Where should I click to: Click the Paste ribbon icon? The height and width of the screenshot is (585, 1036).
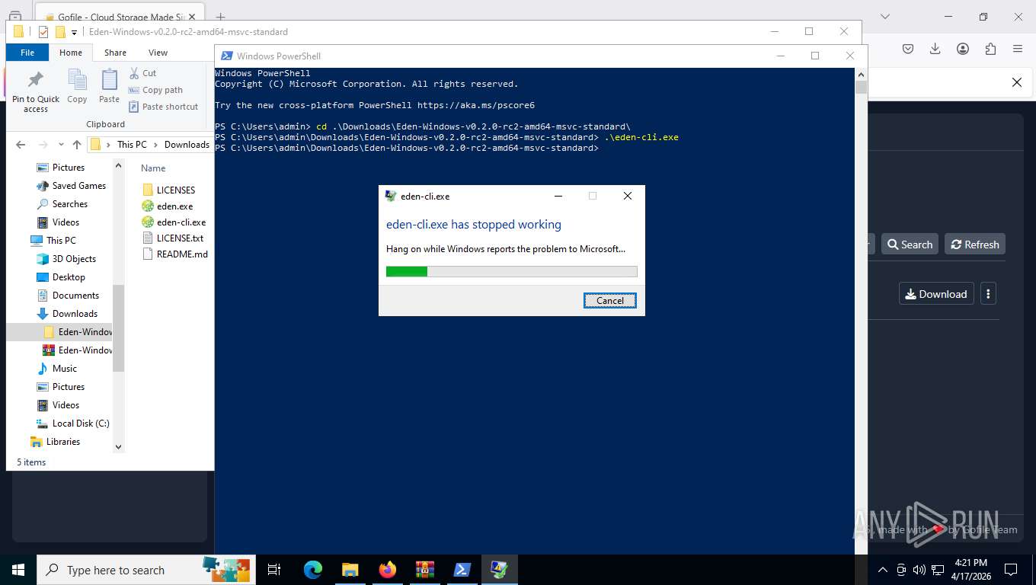(109, 86)
